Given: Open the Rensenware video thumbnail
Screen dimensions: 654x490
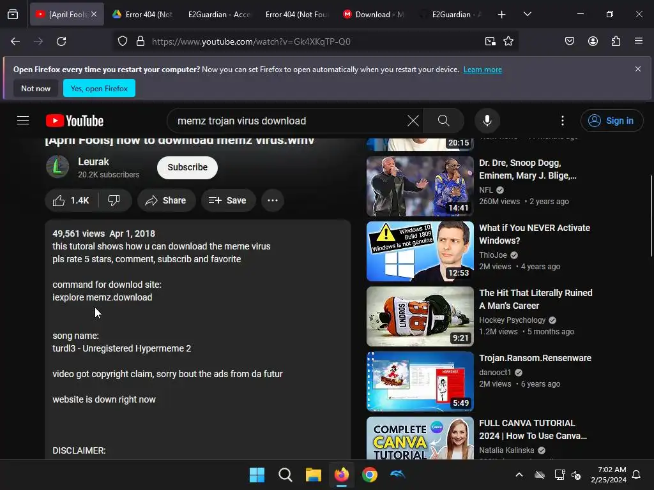Looking at the screenshot, I should (x=420, y=382).
